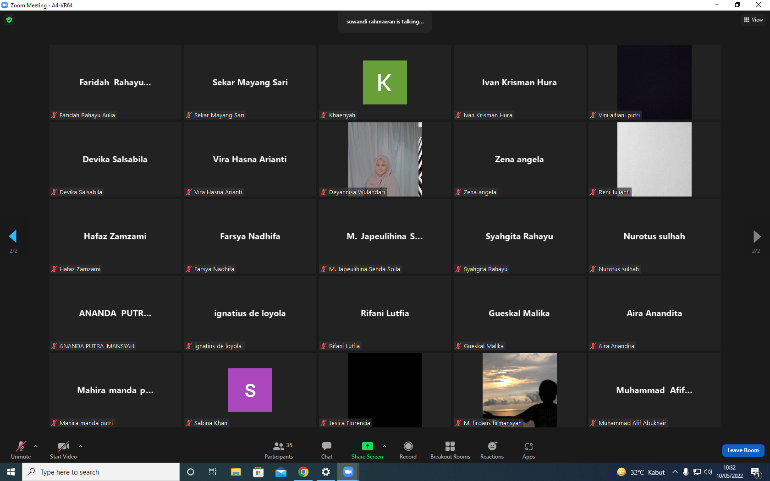Viewport: 770px width, 481px height.
Task: Start recording with the Record button
Action: point(408,450)
